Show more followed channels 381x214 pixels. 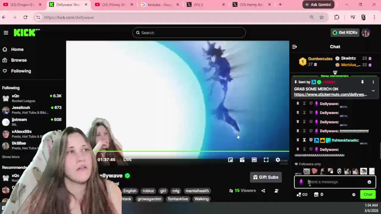click(x=11, y=157)
